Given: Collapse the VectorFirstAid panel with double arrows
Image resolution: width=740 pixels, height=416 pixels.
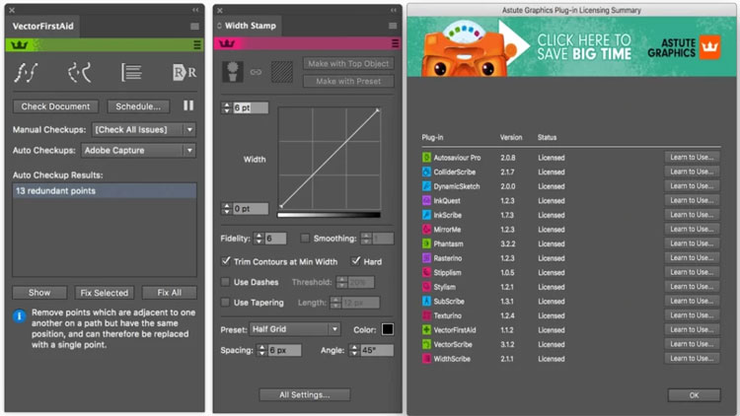Looking at the screenshot, I should (x=195, y=10).
